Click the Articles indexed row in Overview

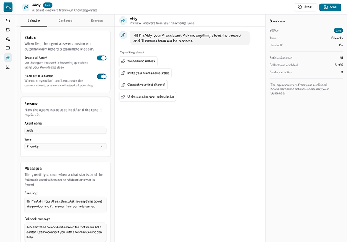(307, 58)
